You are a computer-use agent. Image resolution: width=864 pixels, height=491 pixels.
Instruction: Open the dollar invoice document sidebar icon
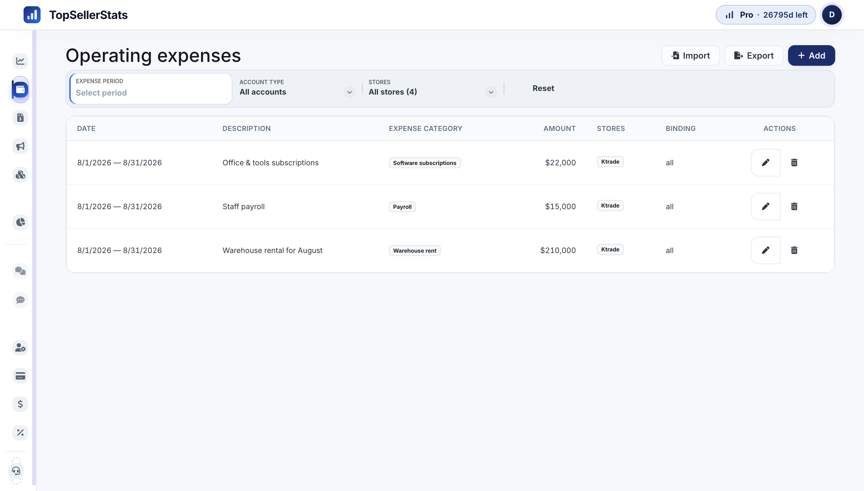click(20, 118)
